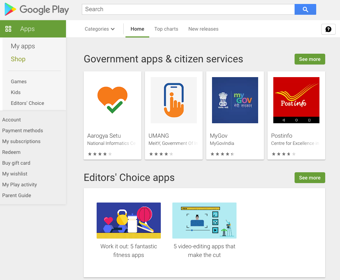Switch to the New releases tab

tap(203, 29)
